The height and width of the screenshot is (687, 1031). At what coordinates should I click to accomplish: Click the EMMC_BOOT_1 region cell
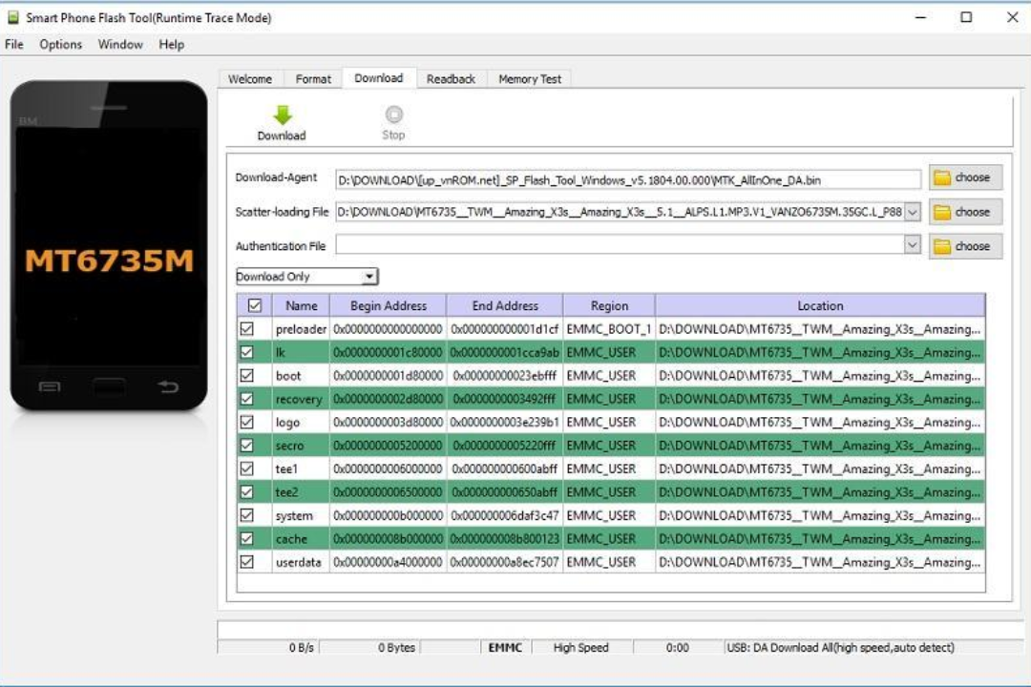pyautogui.click(x=609, y=328)
